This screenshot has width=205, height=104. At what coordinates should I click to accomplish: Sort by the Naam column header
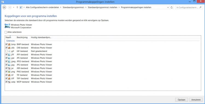point(8,37)
